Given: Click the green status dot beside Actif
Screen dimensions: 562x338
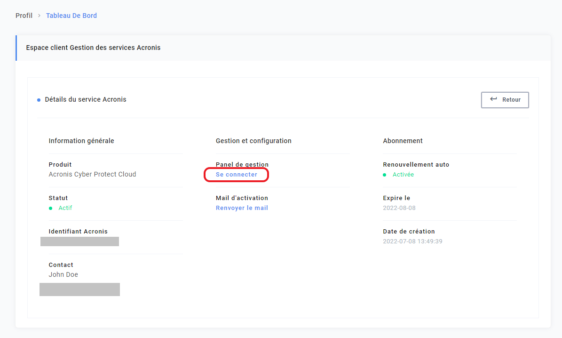Looking at the screenshot, I should click(50, 208).
